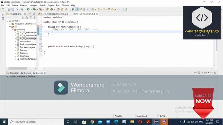Screen dimensions: 223x125
Task: Click the taskbar search box
Action: click(x=36, y=122)
